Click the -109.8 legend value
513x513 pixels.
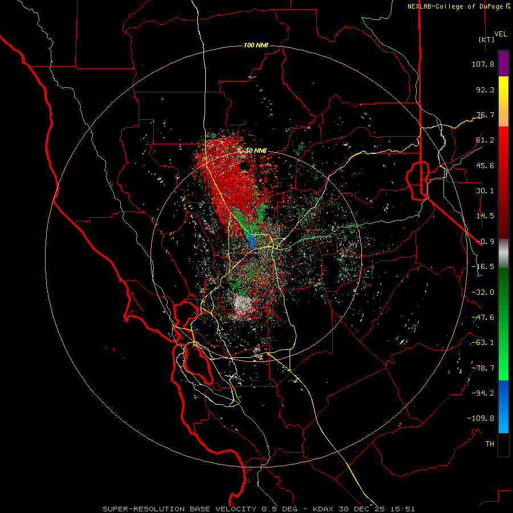tap(481, 418)
